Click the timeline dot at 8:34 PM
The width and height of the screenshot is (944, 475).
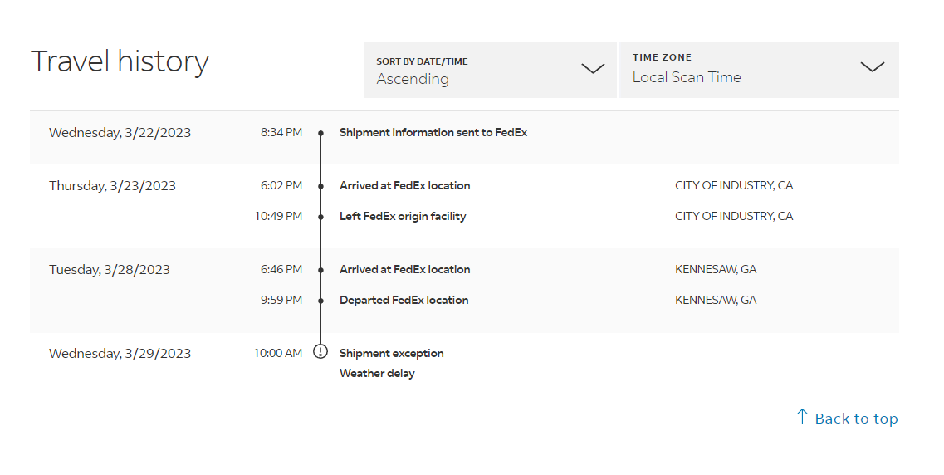320,133
